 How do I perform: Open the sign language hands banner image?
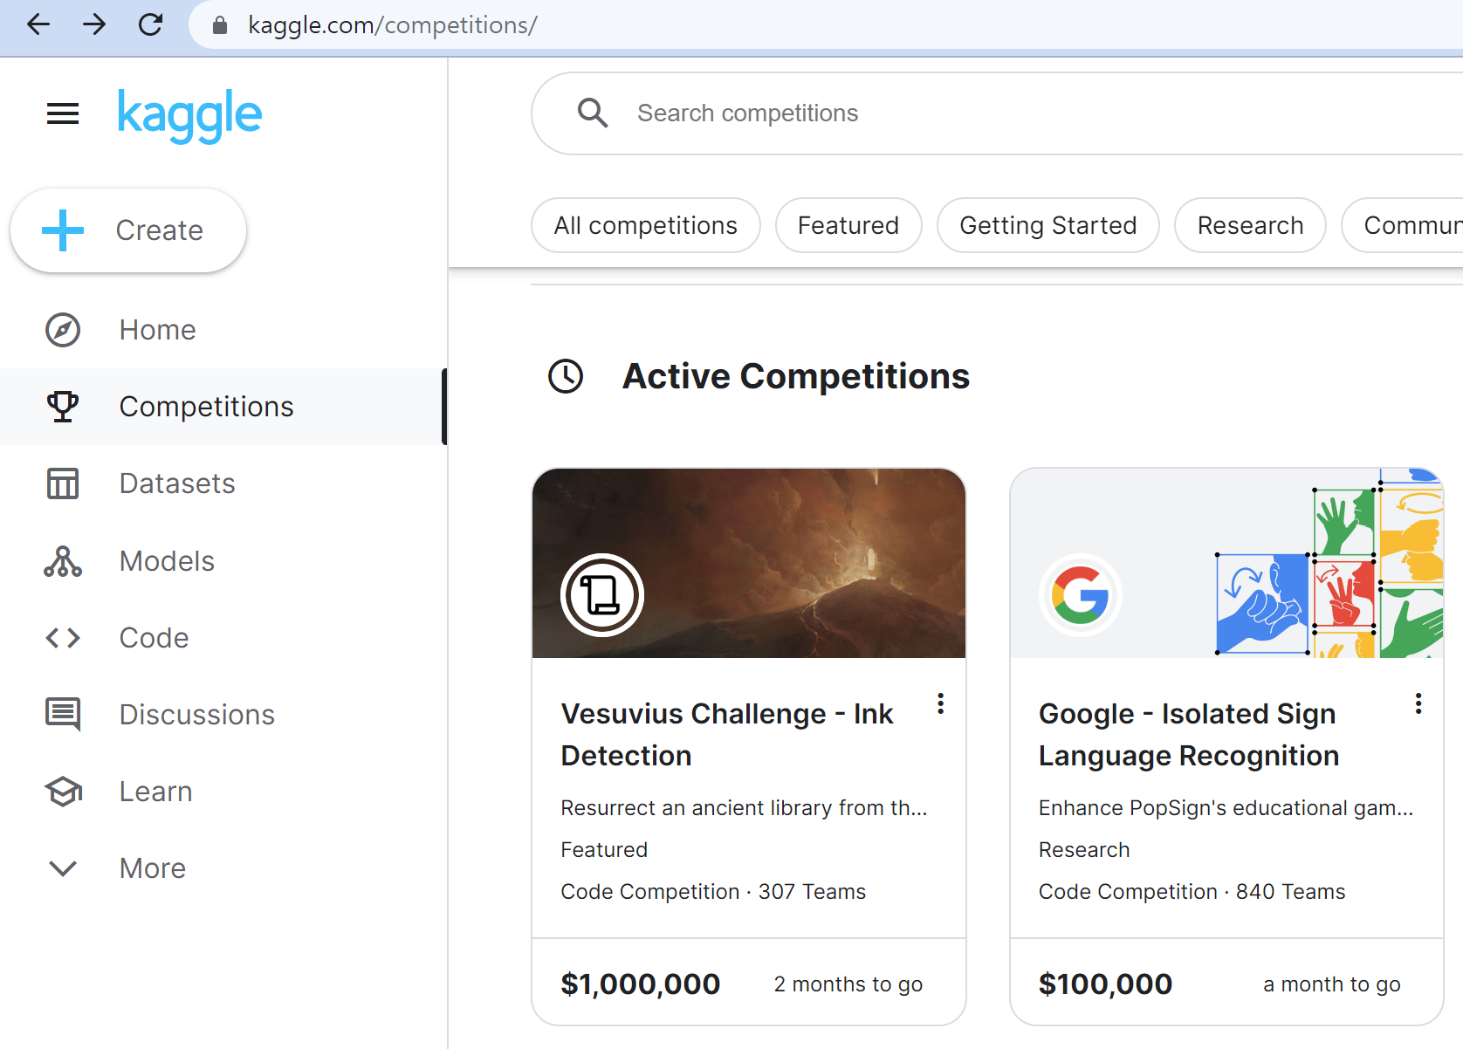pyautogui.click(x=1226, y=563)
